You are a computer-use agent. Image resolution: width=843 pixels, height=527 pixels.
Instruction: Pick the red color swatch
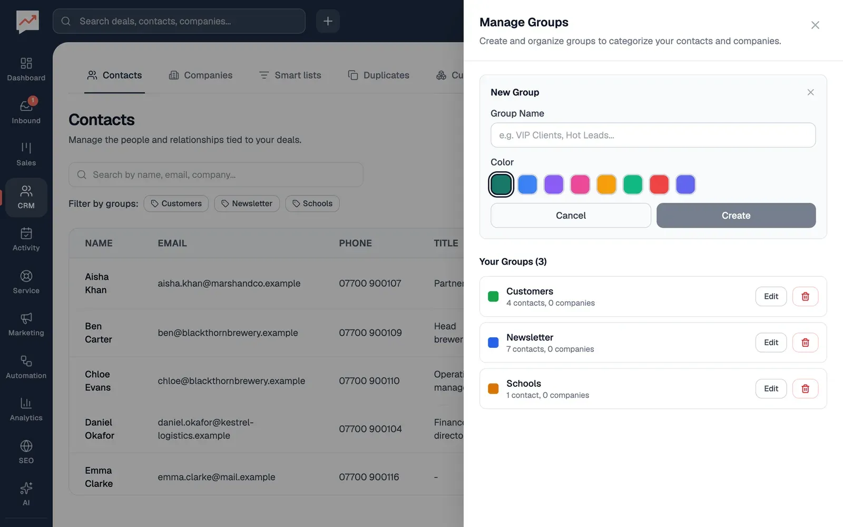tap(659, 184)
